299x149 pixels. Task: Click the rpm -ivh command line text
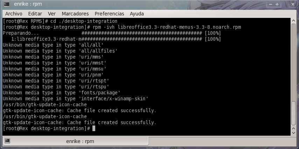point(167,27)
